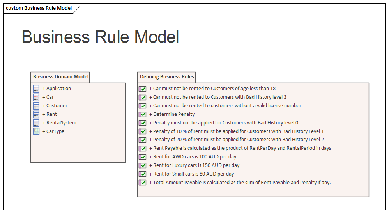Click the Car class icon
389x213 pixels.
36,97
